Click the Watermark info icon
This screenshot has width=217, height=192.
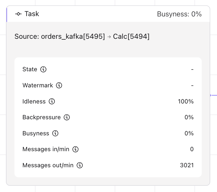(x=59, y=86)
